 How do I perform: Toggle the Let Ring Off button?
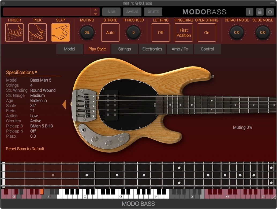(x=160, y=32)
